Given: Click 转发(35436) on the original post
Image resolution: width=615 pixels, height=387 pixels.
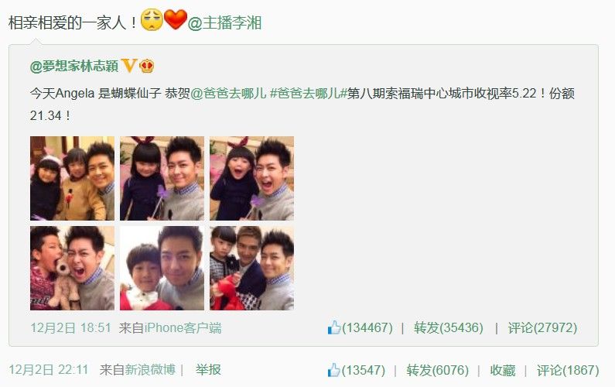Looking at the screenshot, I should click(x=449, y=327).
